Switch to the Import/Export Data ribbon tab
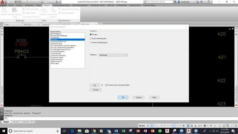This screenshot has height=134, width=238. tap(61, 5)
